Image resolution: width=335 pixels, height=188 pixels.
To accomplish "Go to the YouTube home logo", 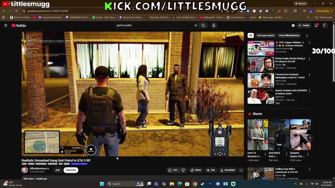I will tap(19, 25).
